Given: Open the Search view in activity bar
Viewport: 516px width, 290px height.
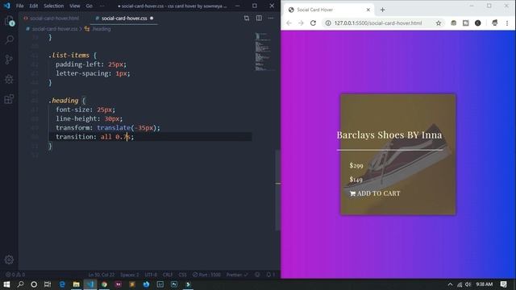Looking at the screenshot, I should tap(9, 39).
